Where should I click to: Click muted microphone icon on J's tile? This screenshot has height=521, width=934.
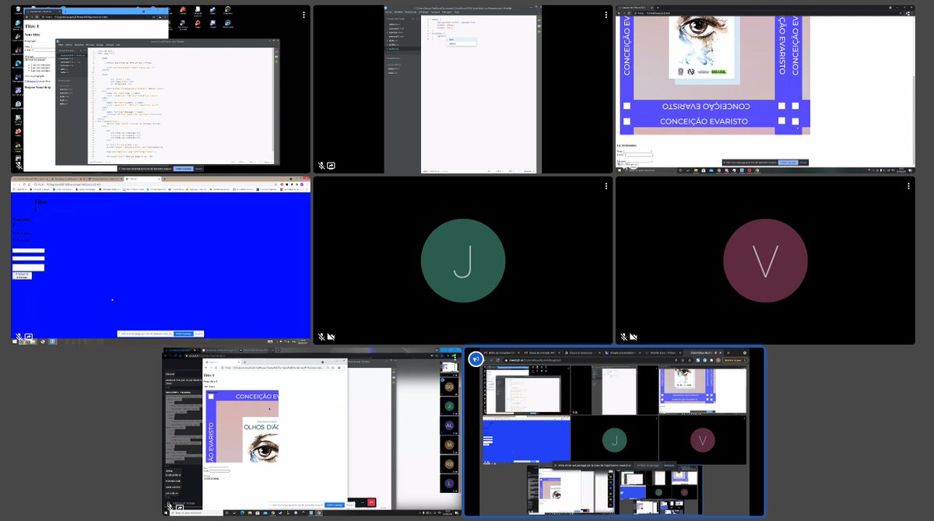click(321, 337)
